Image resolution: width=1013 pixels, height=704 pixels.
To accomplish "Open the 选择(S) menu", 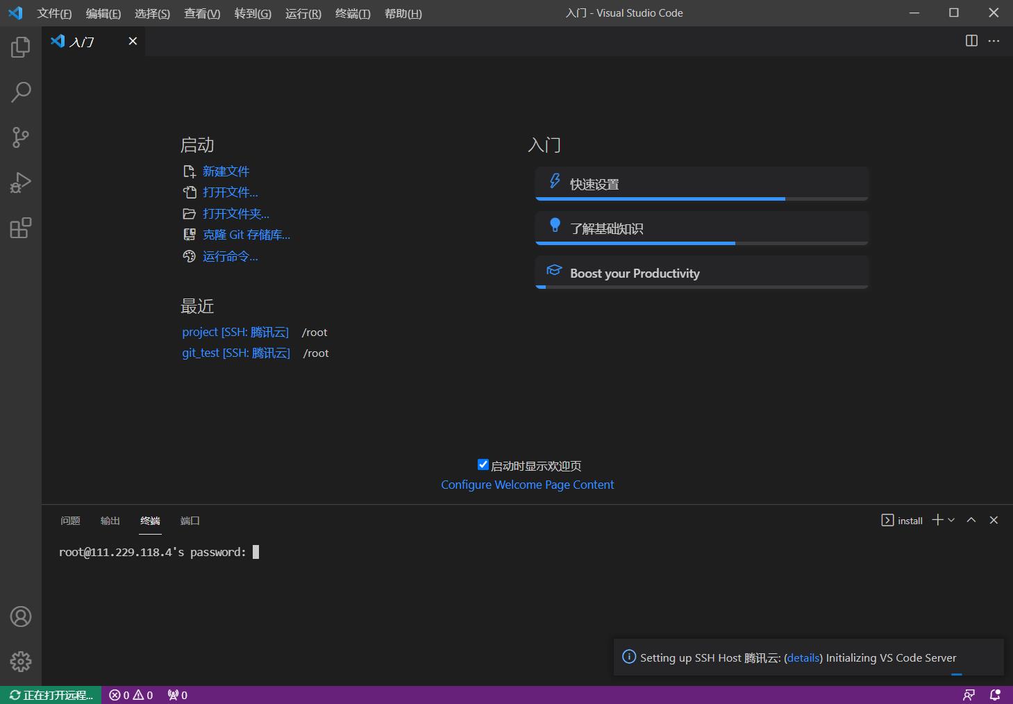I will point(152,13).
